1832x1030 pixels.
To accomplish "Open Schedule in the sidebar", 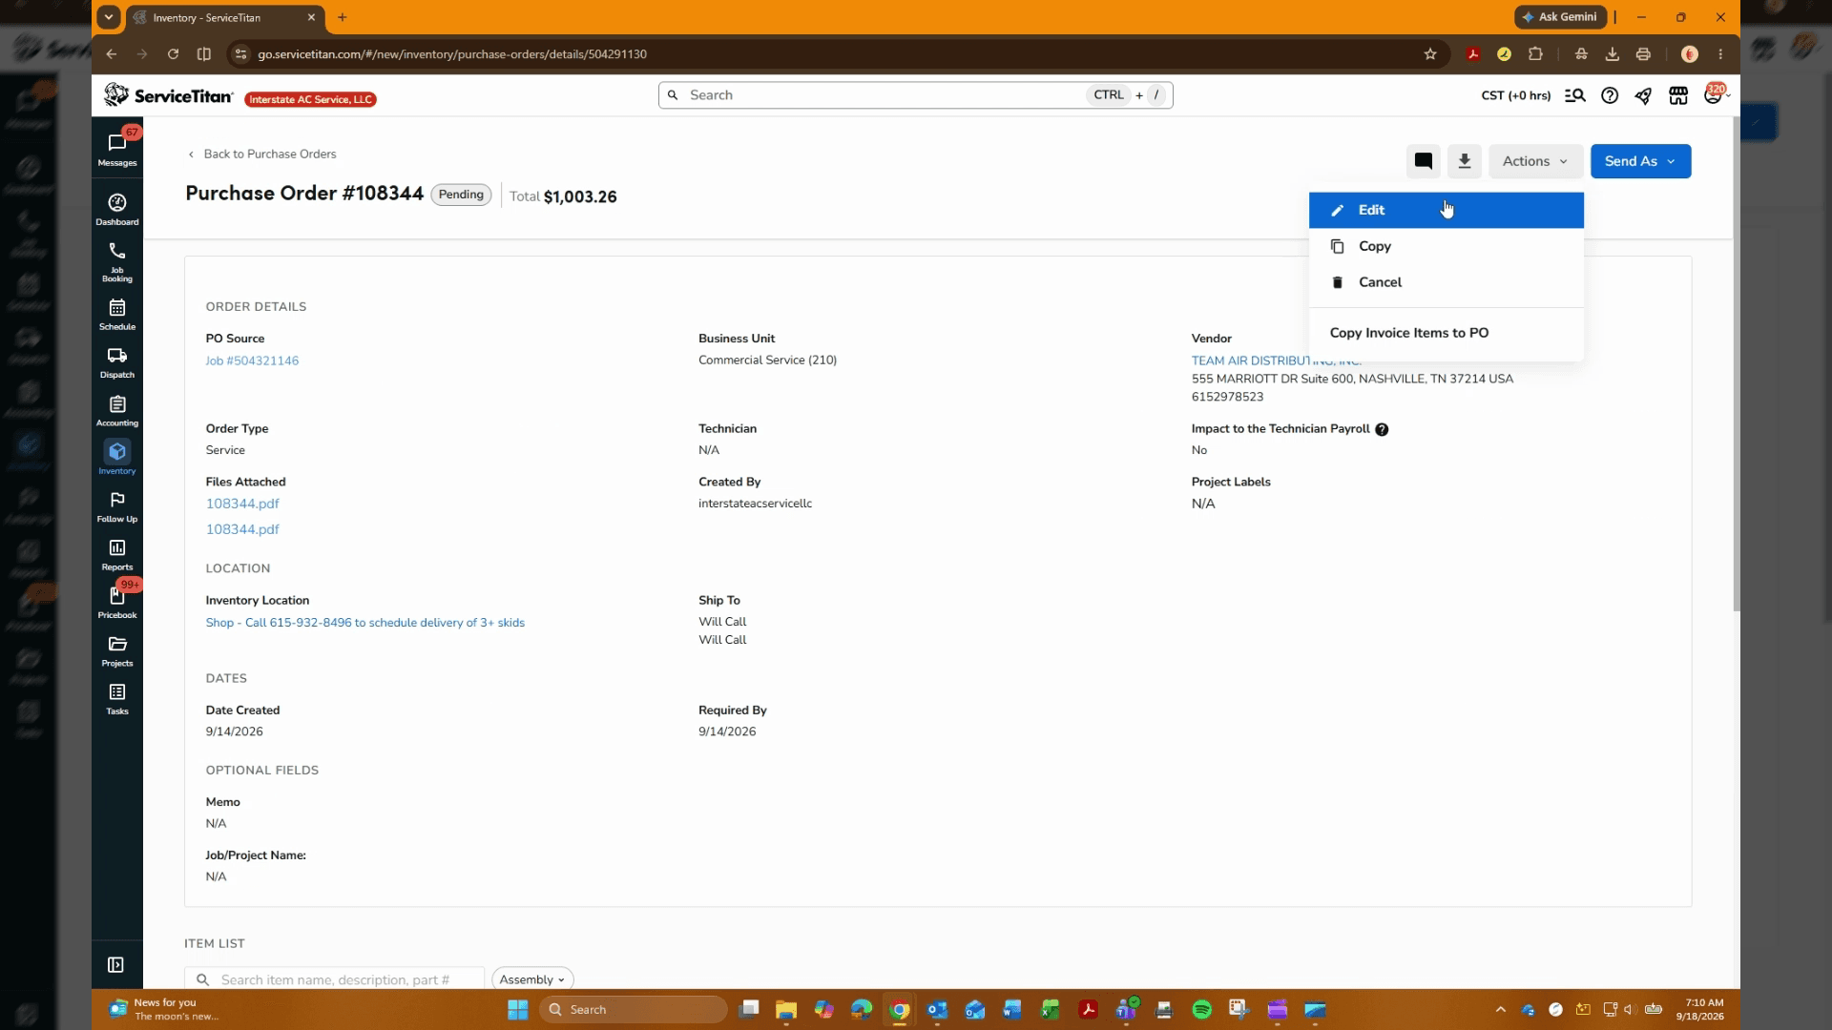I will click(x=117, y=314).
